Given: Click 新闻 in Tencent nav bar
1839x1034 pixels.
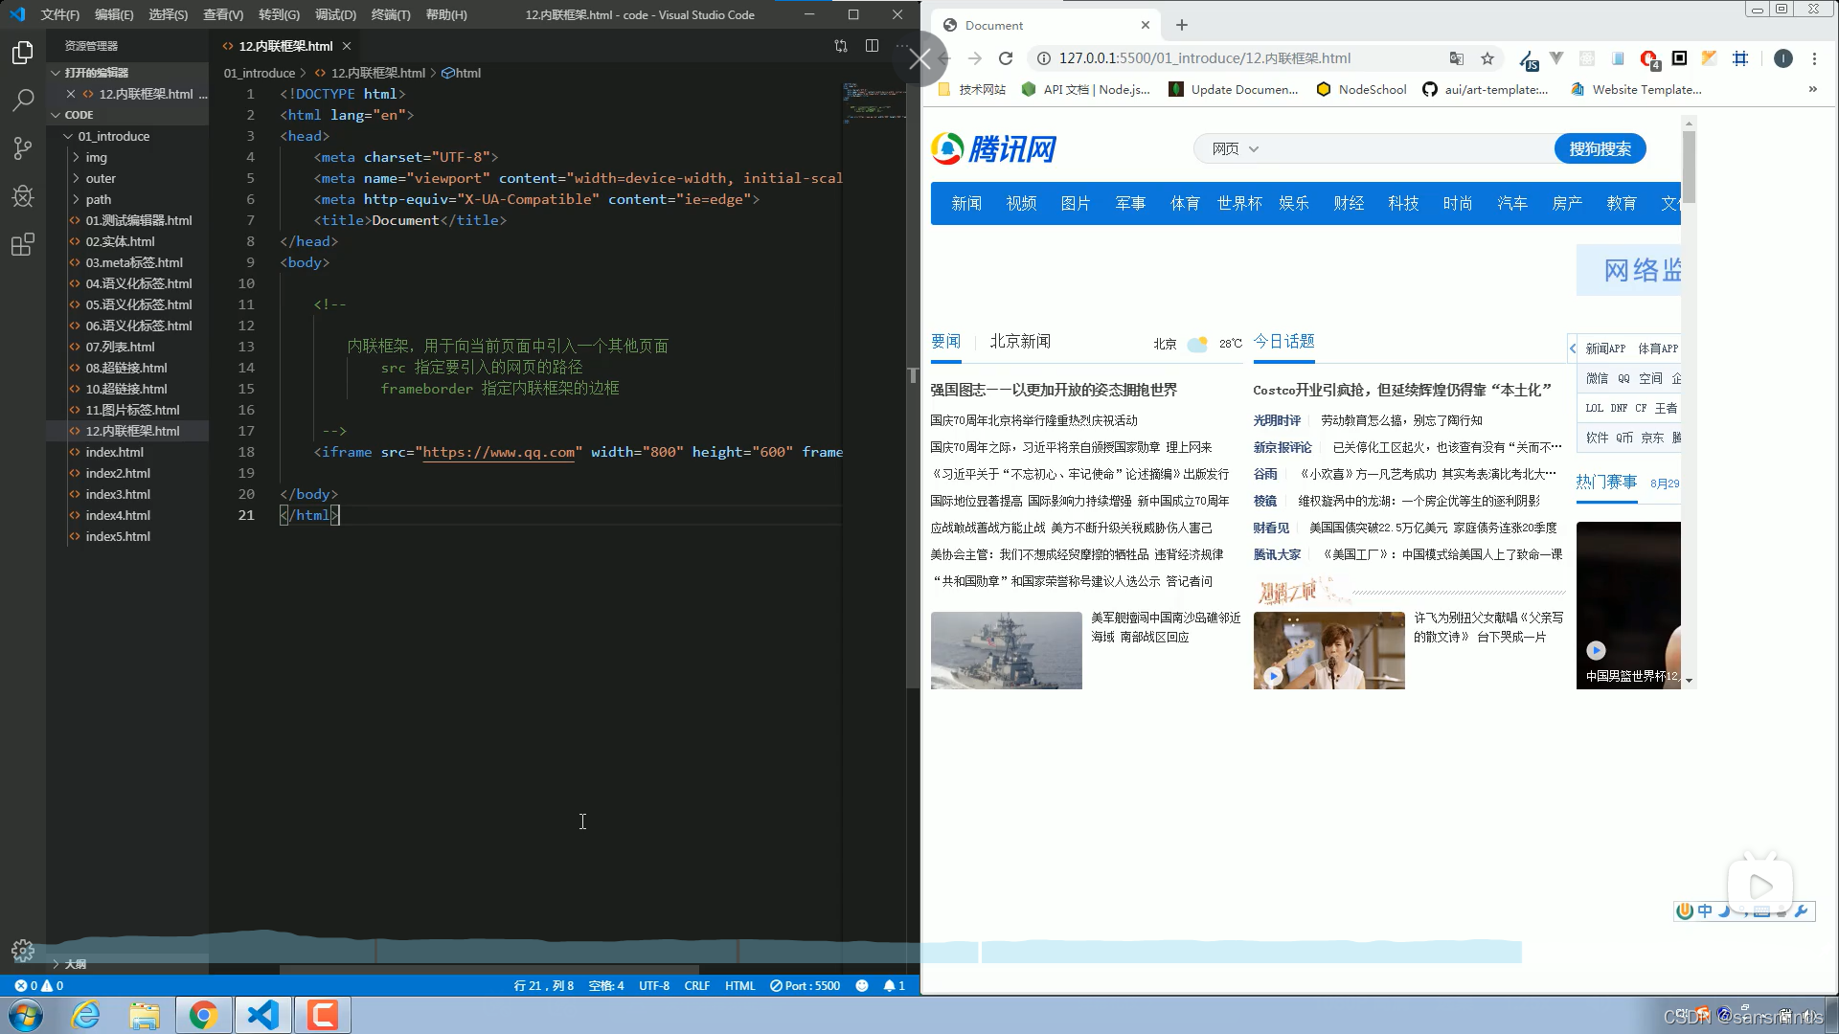Looking at the screenshot, I should click(966, 203).
